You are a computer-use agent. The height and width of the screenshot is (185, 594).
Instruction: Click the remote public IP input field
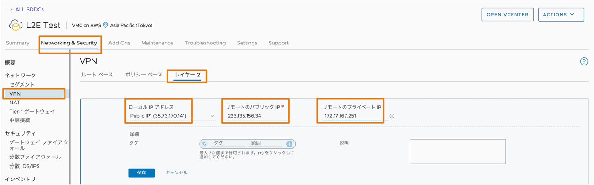pos(257,116)
